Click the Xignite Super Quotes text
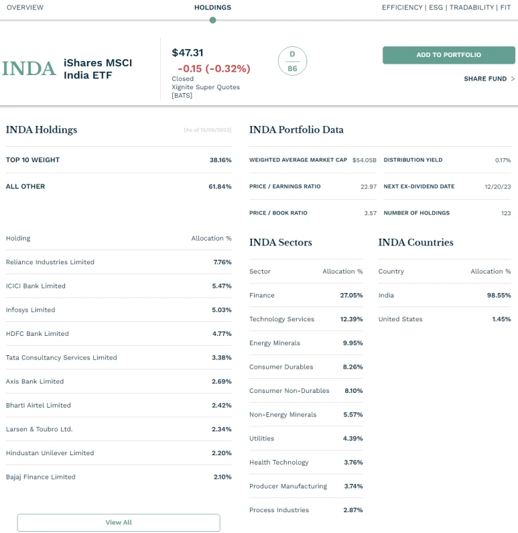The height and width of the screenshot is (533, 518). [x=206, y=87]
